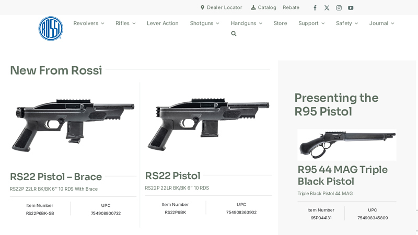
Task: Open the Rebate link
Action: [x=291, y=7]
